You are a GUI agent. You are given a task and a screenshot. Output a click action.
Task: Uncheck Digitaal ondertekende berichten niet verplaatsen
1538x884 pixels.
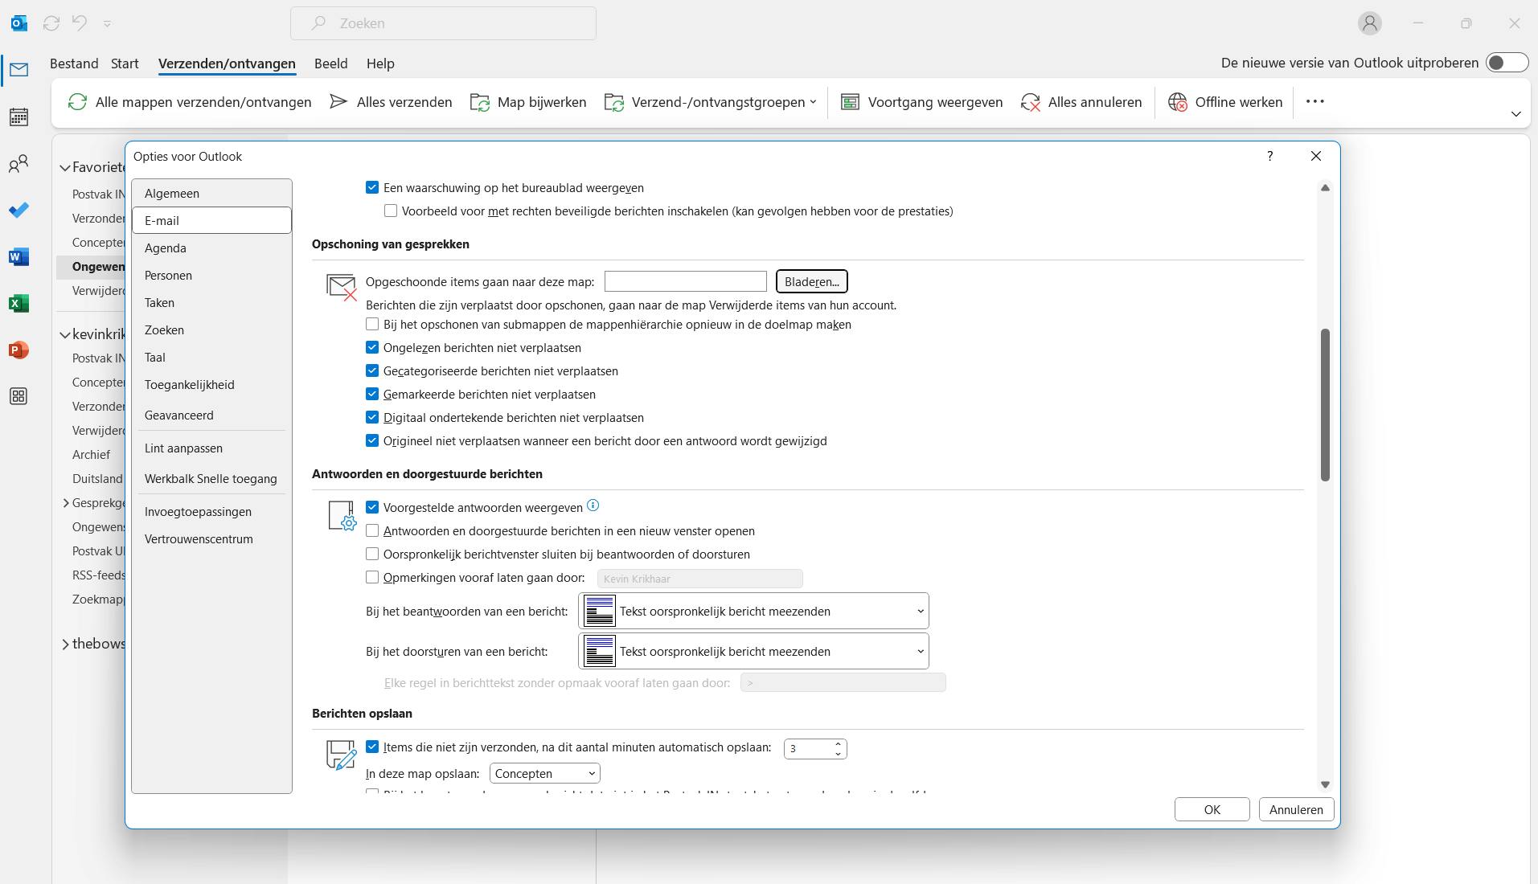pyautogui.click(x=372, y=417)
